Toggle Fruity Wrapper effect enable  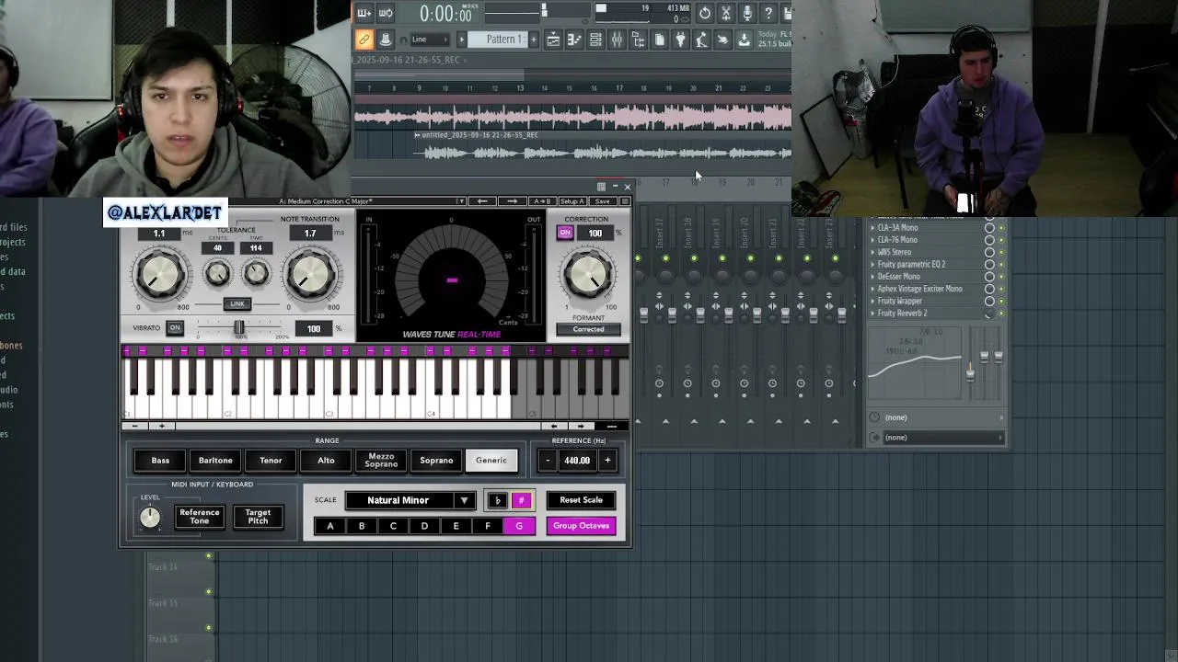(x=1001, y=301)
